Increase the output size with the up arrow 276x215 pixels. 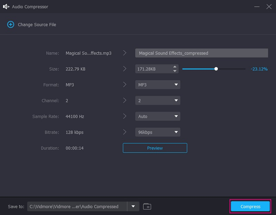click(175, 67)
